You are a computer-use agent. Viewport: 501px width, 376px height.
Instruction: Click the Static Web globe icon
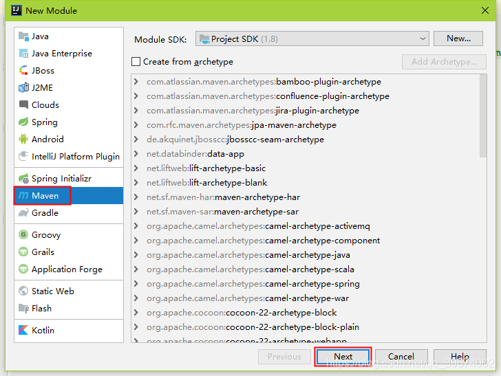click(23, 291)
